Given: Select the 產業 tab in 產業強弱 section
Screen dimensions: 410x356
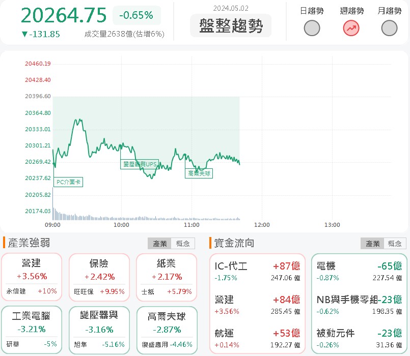Looking at the screenshot, I should point(159,244).
